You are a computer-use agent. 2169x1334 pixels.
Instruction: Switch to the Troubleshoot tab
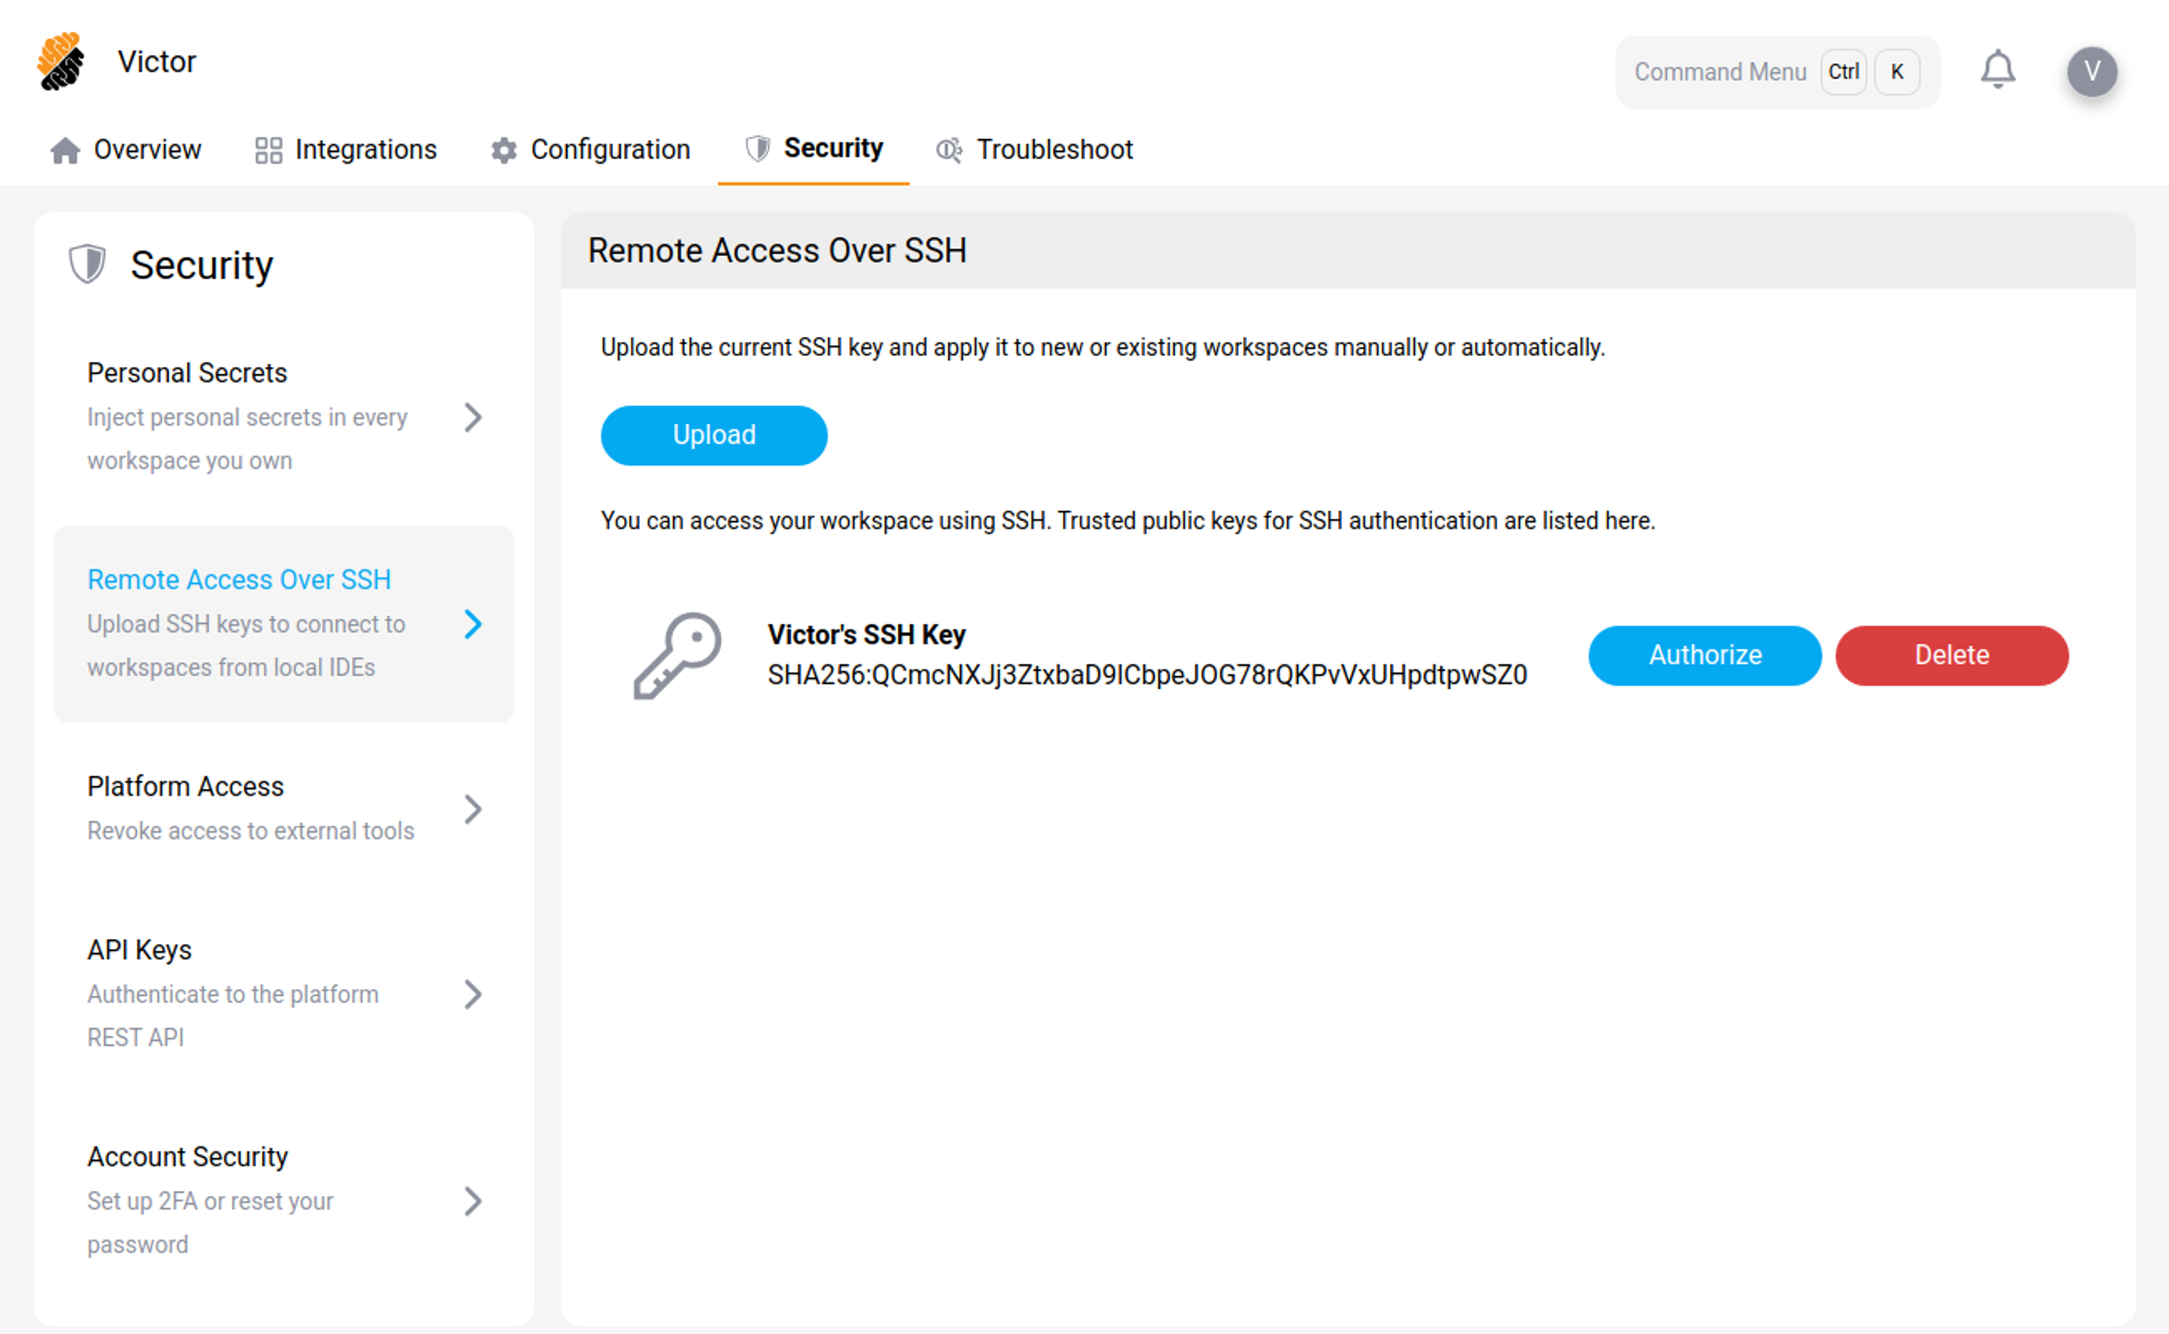tap(1055, 149)
